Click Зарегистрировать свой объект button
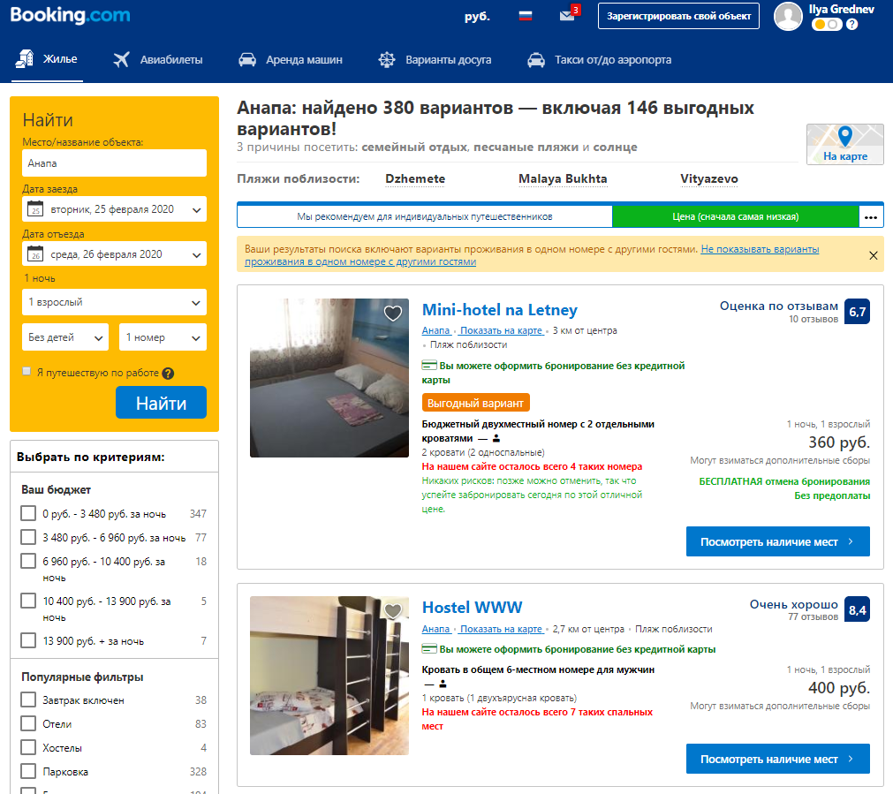 [678, 16]
